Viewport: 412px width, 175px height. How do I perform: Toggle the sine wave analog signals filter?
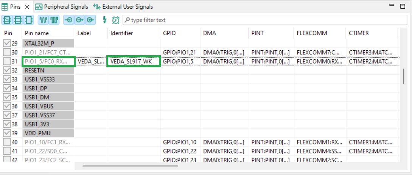tap(44, 20)
